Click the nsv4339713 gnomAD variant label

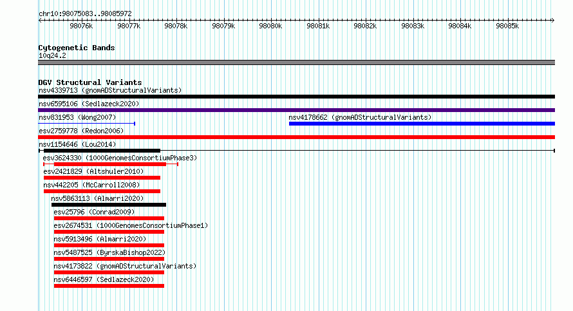click(x=110, y=90)
